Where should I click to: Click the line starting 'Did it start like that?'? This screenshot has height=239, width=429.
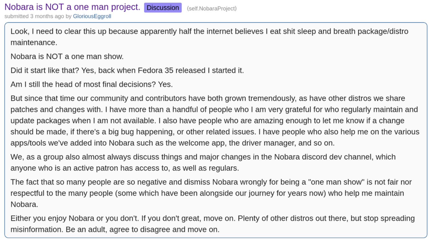pos(127,70)
